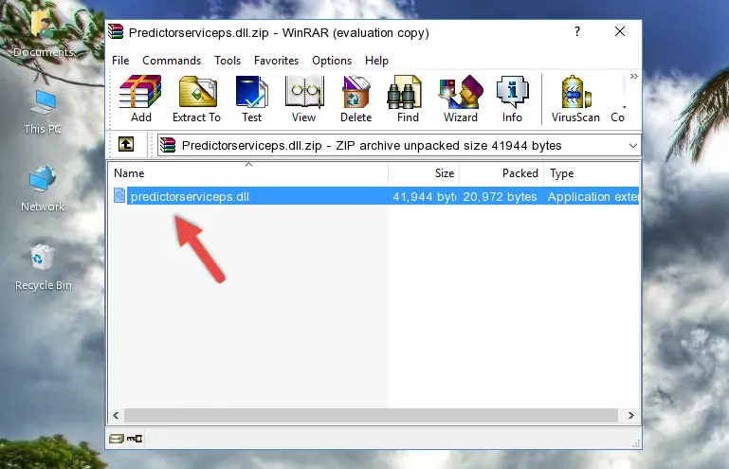Image resolution: width=729 pixels, height=469 pixels.
Task: Sort by the Type column header
Action: [592, 173]
